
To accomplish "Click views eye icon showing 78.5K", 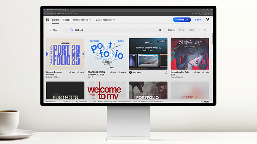I will [x=203, y=72].
